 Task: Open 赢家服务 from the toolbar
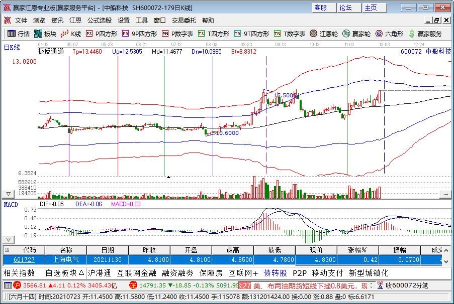[425, 34]
